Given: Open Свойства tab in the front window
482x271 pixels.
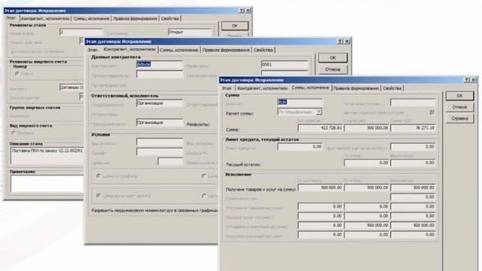Looking at the screenshot, I should (x=392, y=88).
